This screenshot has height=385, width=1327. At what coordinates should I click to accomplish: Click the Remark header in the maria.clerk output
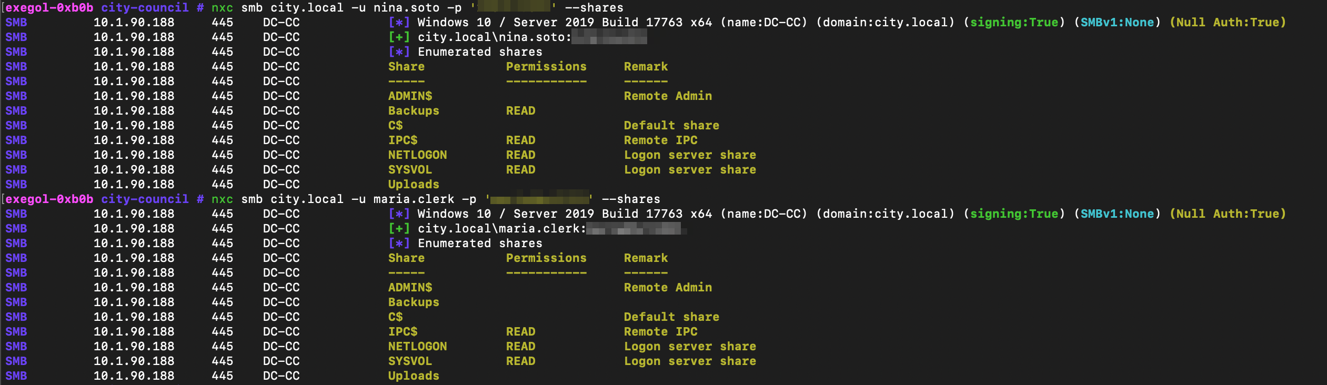coord(646,258)
